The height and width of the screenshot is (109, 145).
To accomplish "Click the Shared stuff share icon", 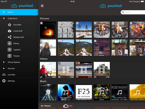I will click(x=10, y=37).
